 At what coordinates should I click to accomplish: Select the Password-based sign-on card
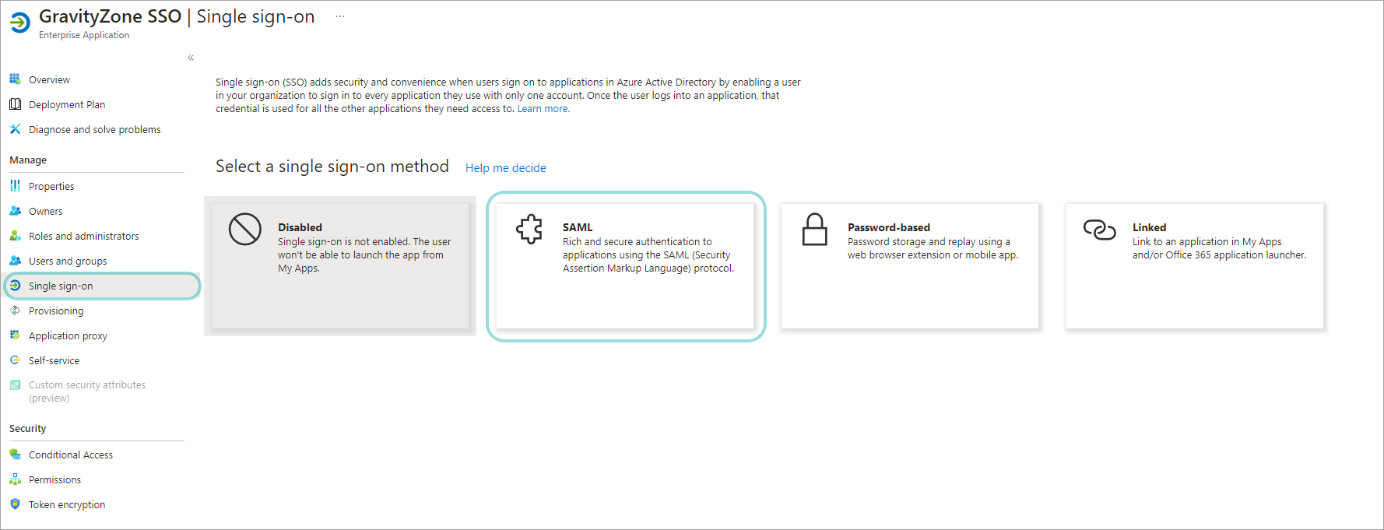(910, 266)
